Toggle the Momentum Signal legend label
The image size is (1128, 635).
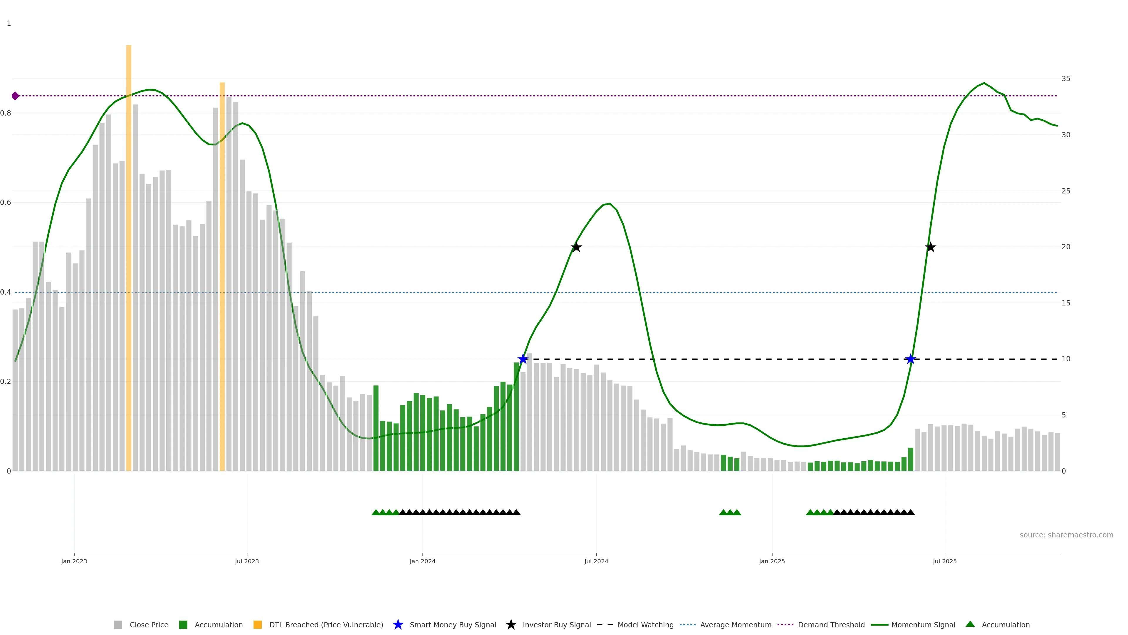923,625
